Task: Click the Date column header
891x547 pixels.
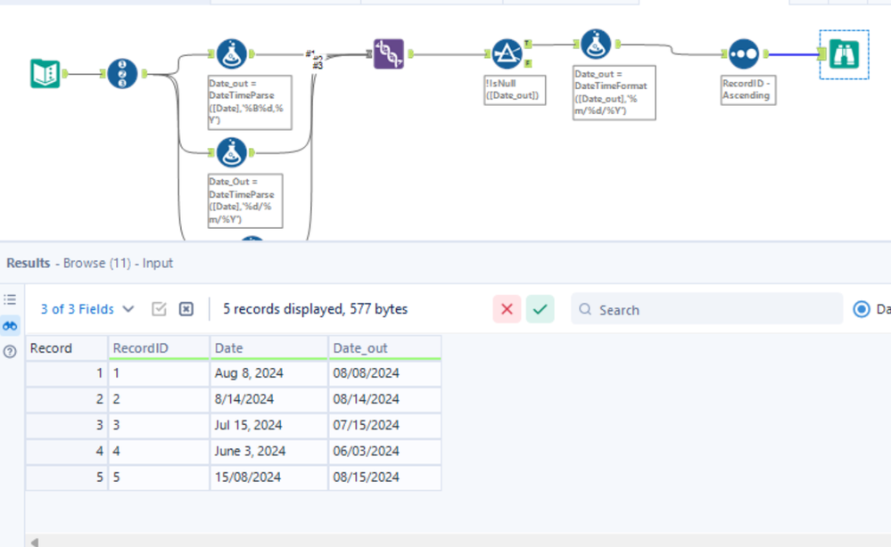Action: click(x=268, y=347)
